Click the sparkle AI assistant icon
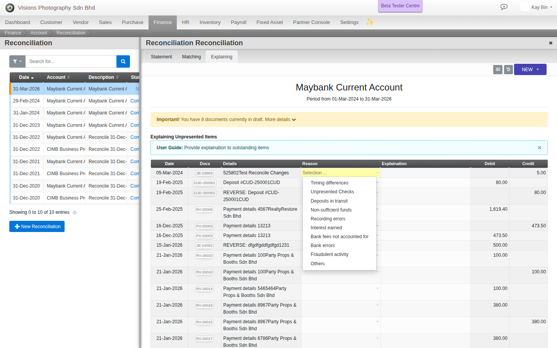The height and width of the screenshot is (348, 557). click(370, 22)
